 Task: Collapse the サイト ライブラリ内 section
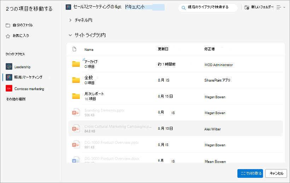[70, 35]
